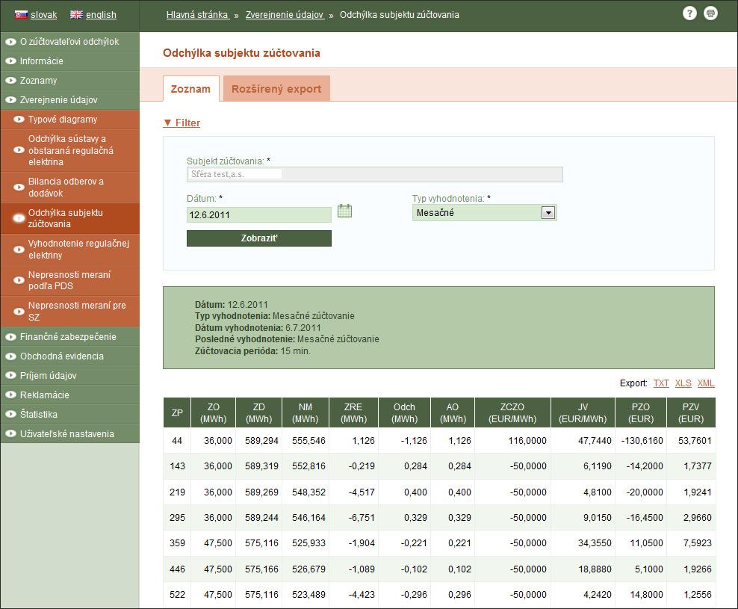738x609 pixels.
Task: Select Nepresnosti meraní podľa PDS item
Action: pyautogui.click(x=69, y=281)
